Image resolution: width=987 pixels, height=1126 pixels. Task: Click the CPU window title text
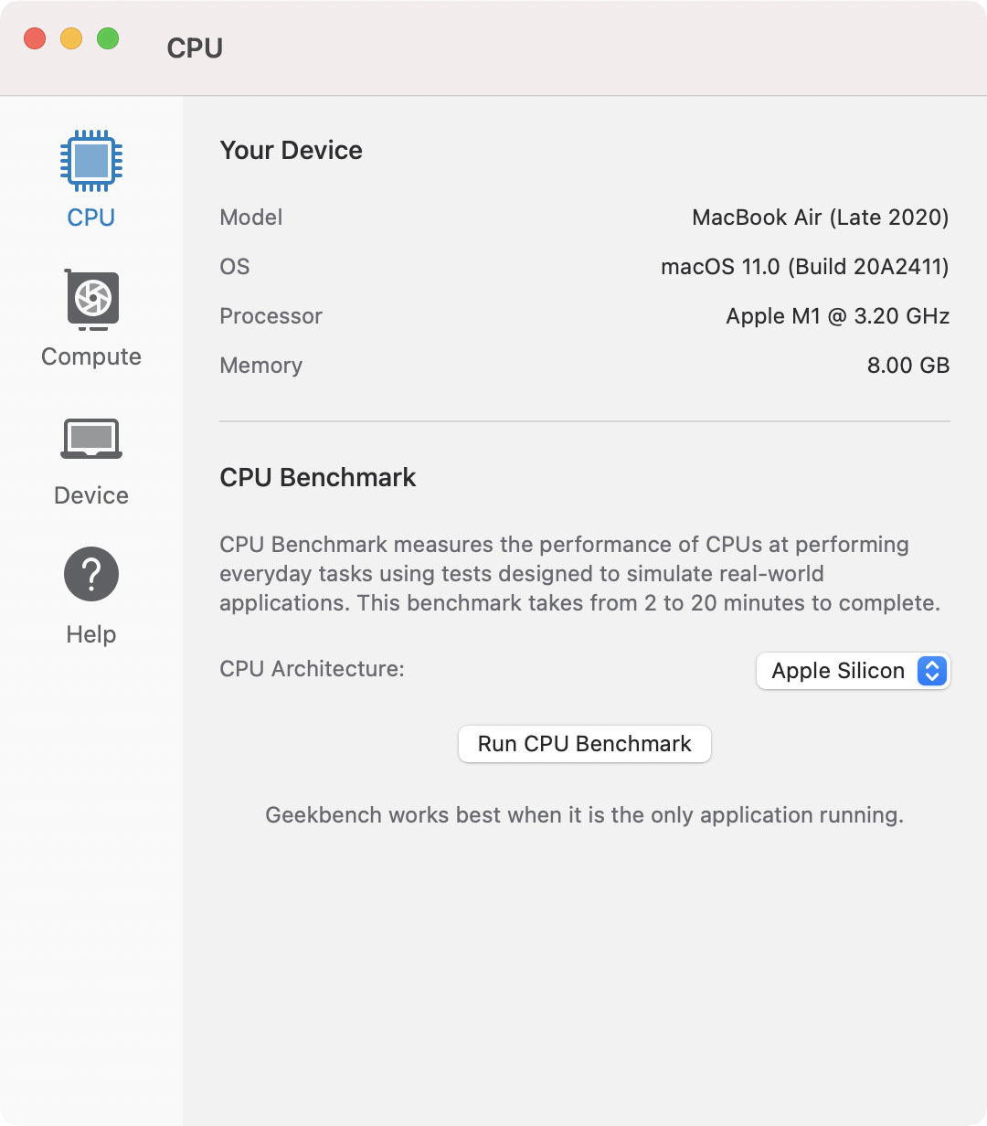pyautogui.click(x=195, y=48)
